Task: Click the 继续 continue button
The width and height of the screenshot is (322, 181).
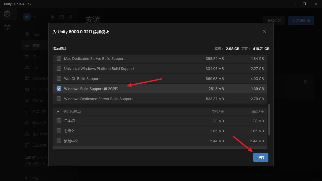Action: click(x=261, y=158)
